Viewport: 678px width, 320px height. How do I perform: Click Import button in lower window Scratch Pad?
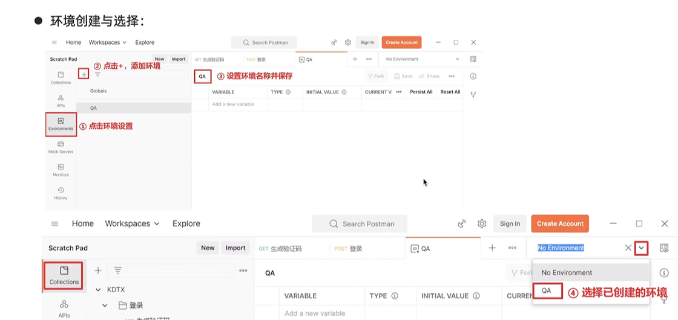235,248
